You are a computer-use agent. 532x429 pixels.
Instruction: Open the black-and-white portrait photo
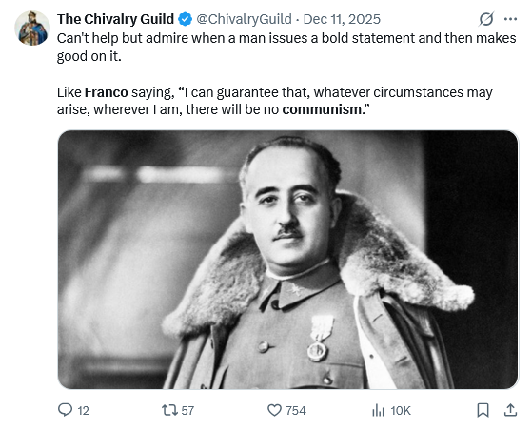(288, 260)
